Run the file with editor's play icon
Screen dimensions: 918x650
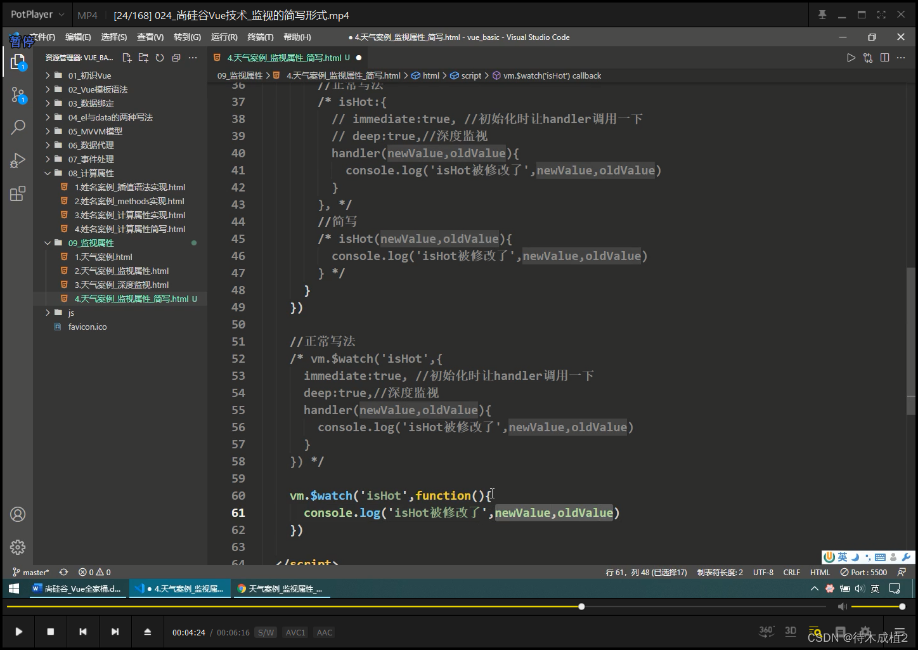click(x=851, y=58)
